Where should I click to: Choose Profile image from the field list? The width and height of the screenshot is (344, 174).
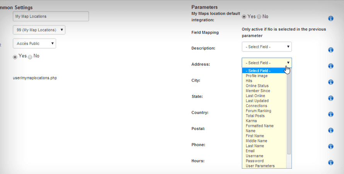(x=257, y=76)
